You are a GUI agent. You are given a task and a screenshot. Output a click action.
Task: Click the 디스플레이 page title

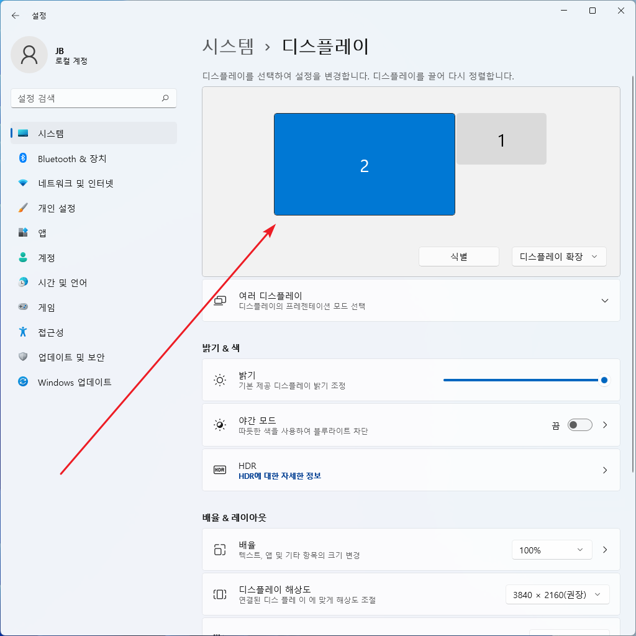(325, 46)
